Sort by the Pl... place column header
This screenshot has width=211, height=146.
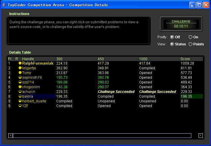point(11,59)
